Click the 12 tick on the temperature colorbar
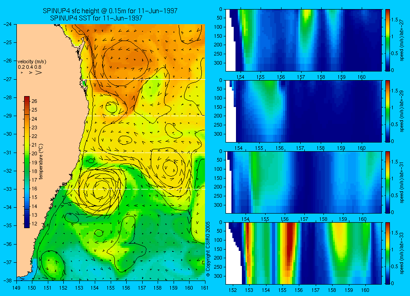Image resolution: width=410 pixels, height=296 pixels. pyautogui.click(x=34, y=224)
